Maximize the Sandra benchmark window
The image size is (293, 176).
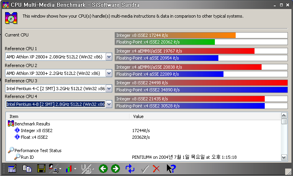coord(281,5)
